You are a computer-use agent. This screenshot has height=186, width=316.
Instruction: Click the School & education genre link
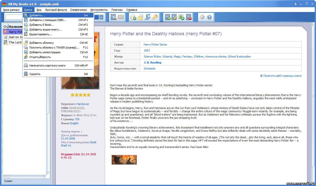point(239,56)
